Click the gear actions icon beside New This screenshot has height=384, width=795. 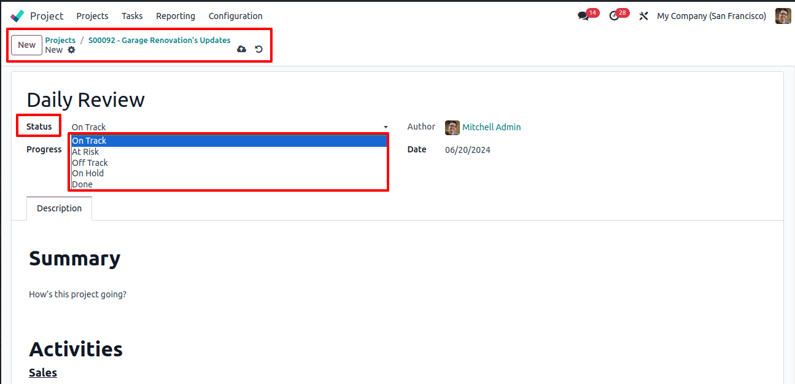click(71, 50)
